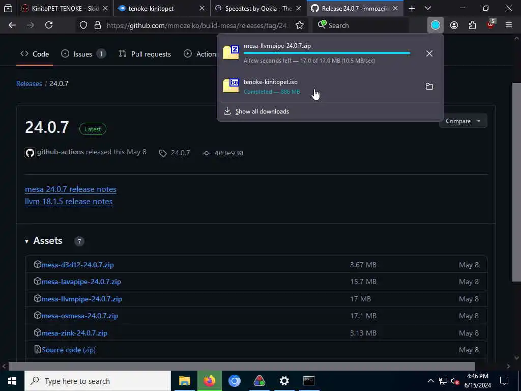Open llvm 18.1.5 release notes link
This screenshot has width=521, height=391.
click(69, 202)
